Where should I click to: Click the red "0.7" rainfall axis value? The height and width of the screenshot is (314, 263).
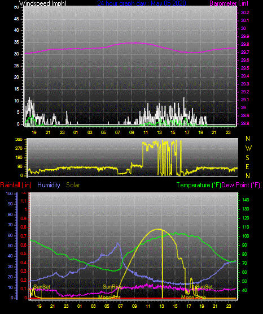[x=24, y=236]
